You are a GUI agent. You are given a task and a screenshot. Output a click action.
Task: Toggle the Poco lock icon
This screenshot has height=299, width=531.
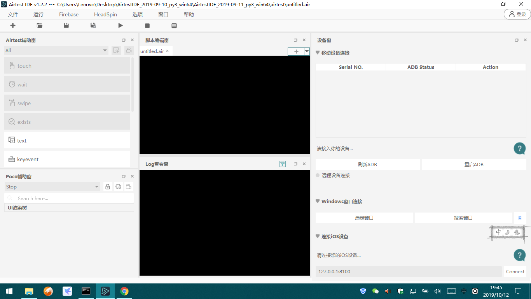pos(108,186)
